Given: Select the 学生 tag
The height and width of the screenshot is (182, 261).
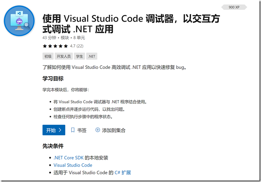Looking at the screenshot, I should 79,56.
